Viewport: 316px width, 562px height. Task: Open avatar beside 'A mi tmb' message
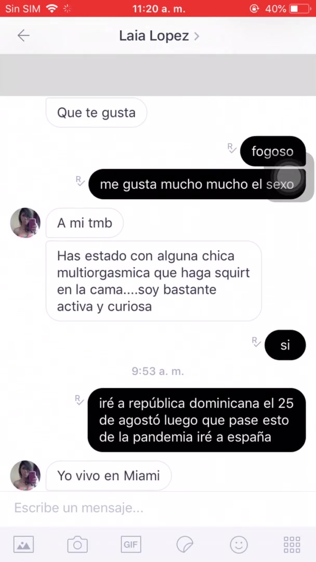[25, 223]
